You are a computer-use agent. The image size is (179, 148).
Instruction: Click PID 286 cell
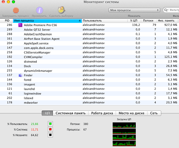(10, 25)
